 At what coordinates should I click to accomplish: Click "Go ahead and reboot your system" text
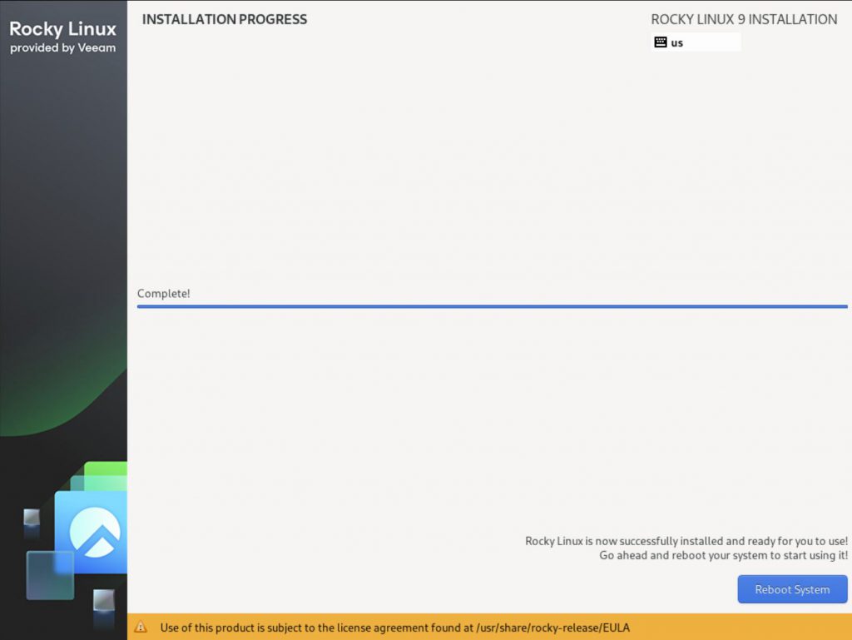pyautogui.click(x=723, y=555)
